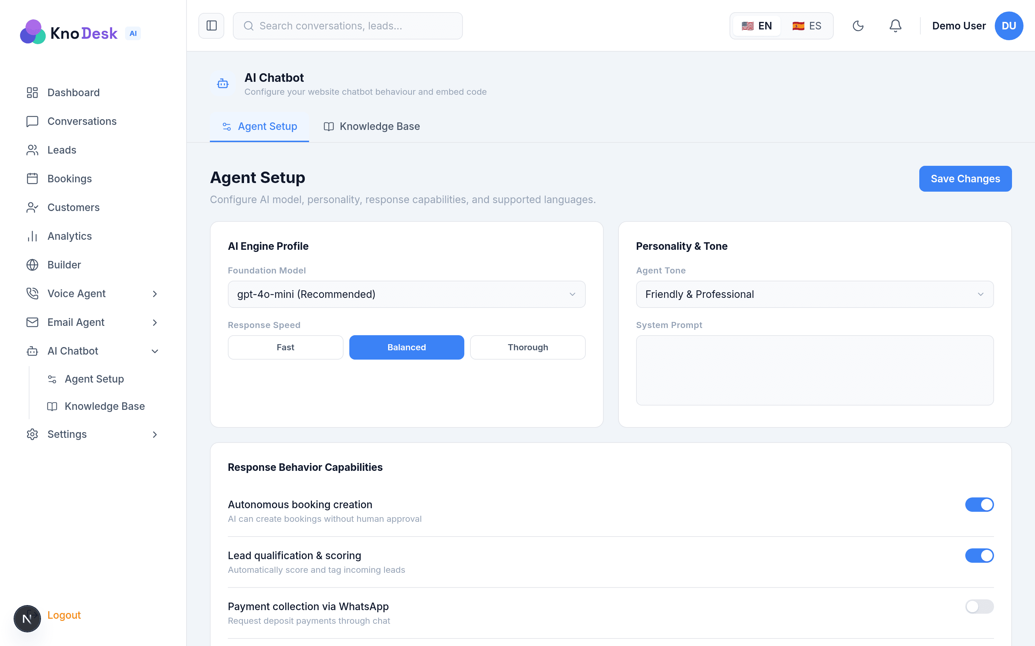Open the Foundation Model dropdown
Screen dimensions: 1035x646
click(406, 294)
